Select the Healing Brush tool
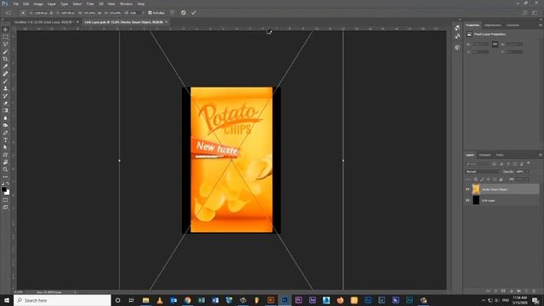The width and height of the screenshot is (544, 306). point(5,74)
